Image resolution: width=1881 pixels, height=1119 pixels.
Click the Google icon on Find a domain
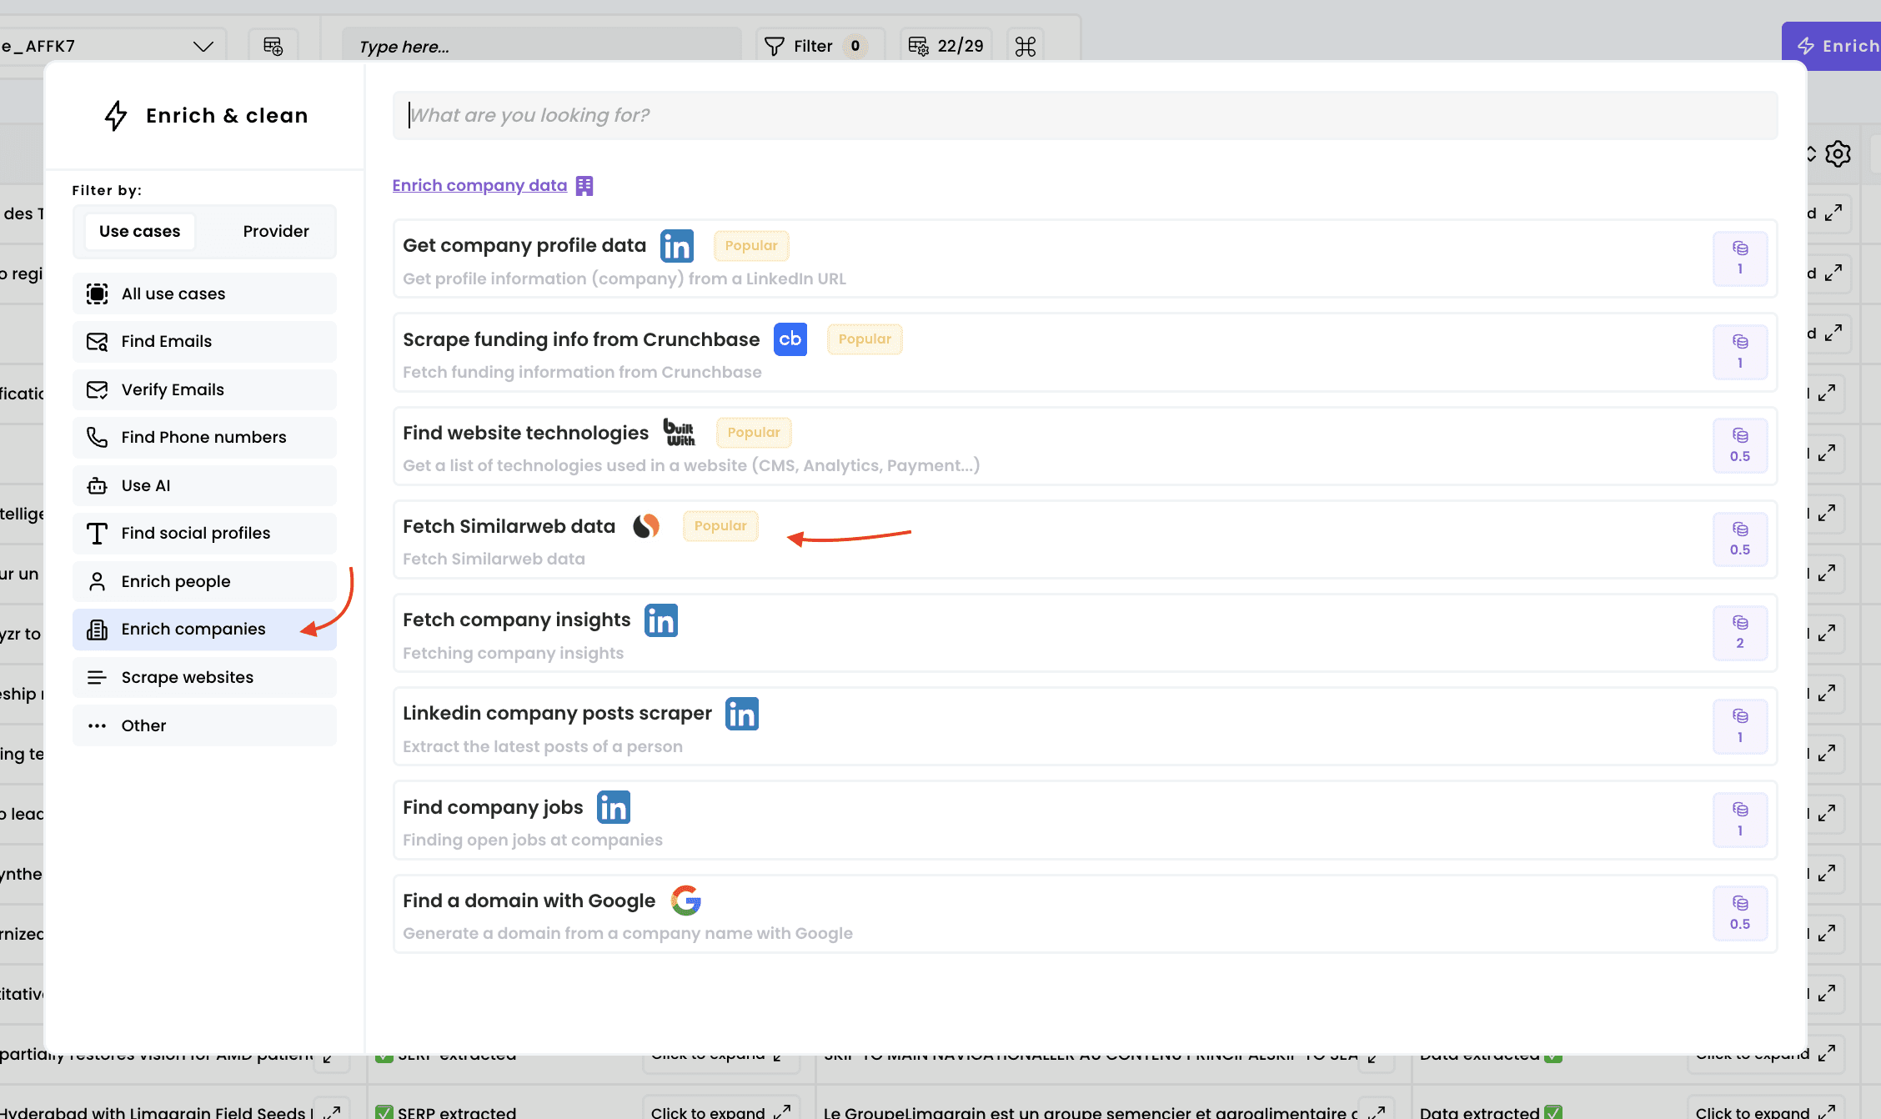pos(685,901)
